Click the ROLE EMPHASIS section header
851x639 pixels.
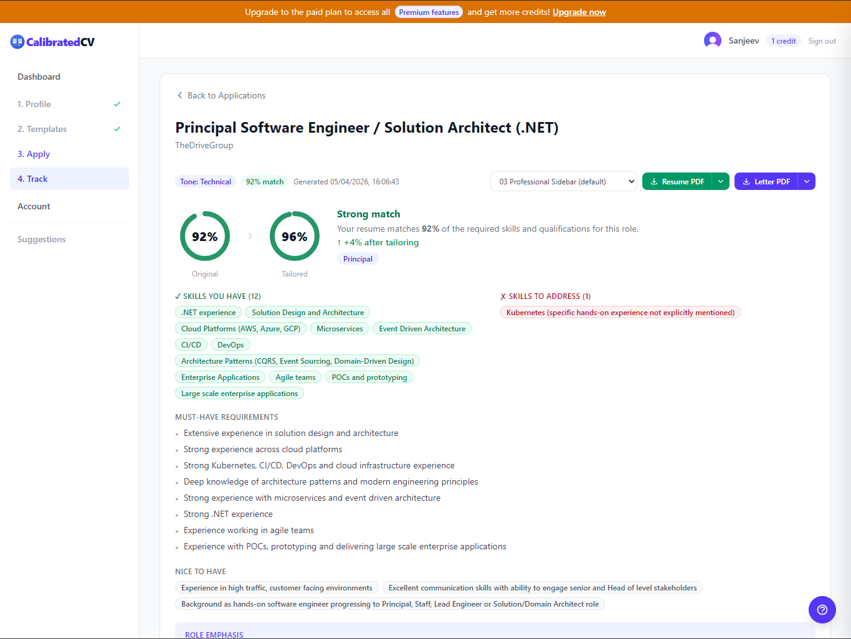214,635
